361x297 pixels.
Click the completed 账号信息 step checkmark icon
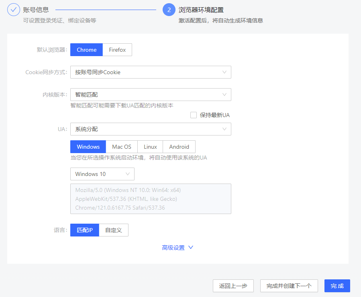[14, 10]
